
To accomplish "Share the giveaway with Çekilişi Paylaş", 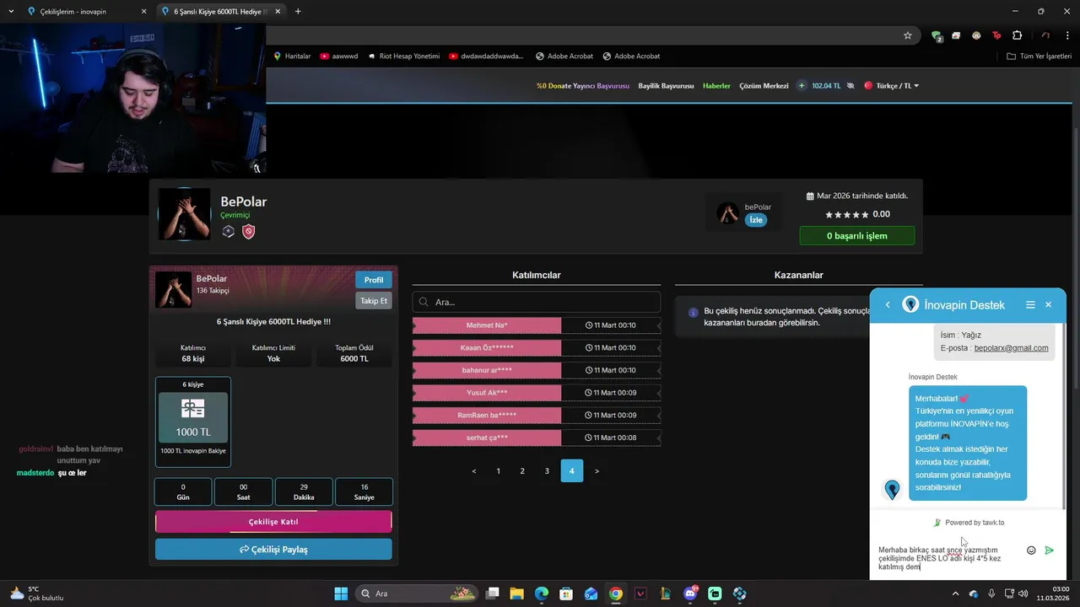I will [273, 550].
